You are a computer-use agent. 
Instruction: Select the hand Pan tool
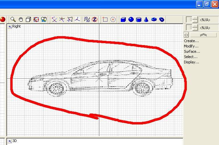(x=21, y=20)
